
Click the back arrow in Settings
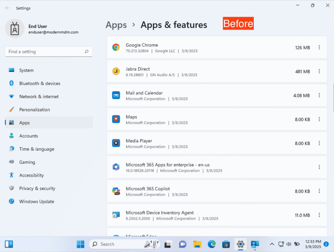8,8
